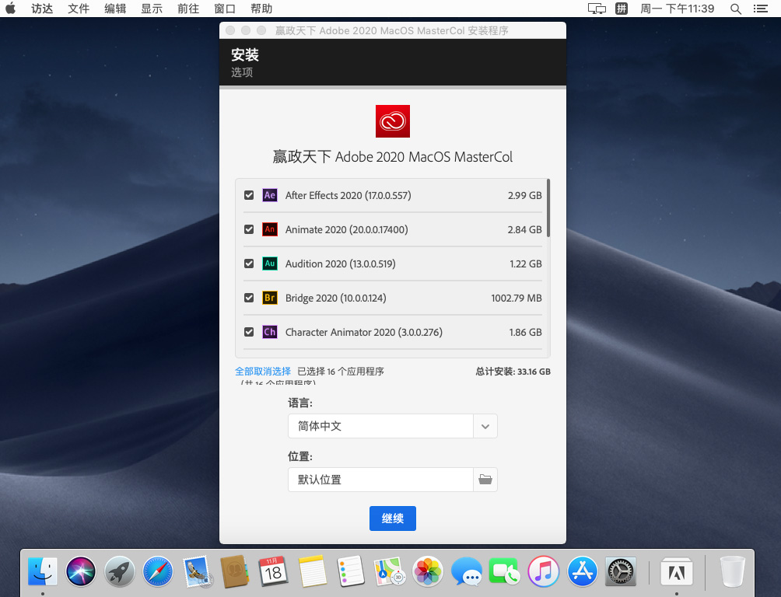Open System Preferences from the Dock
Screen dimensions: 781x597
point(620,571)
